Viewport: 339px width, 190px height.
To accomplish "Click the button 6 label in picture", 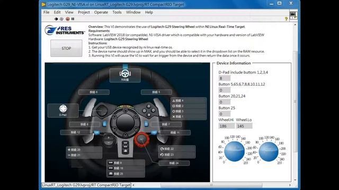I will [x=94, y=92].
